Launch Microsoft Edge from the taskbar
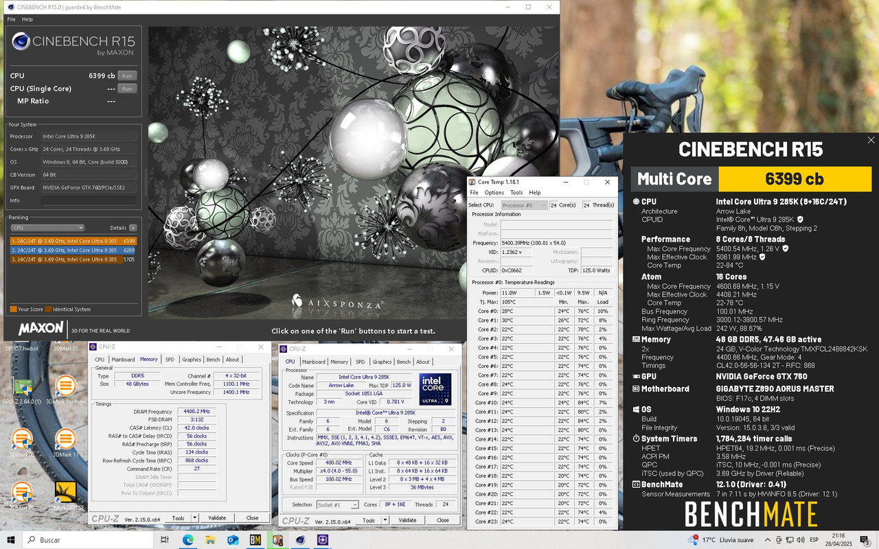 pyautogui.click(x=187, y=540)
